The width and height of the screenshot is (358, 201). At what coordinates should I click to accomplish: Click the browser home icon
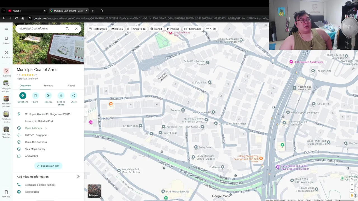click(23, 18)
